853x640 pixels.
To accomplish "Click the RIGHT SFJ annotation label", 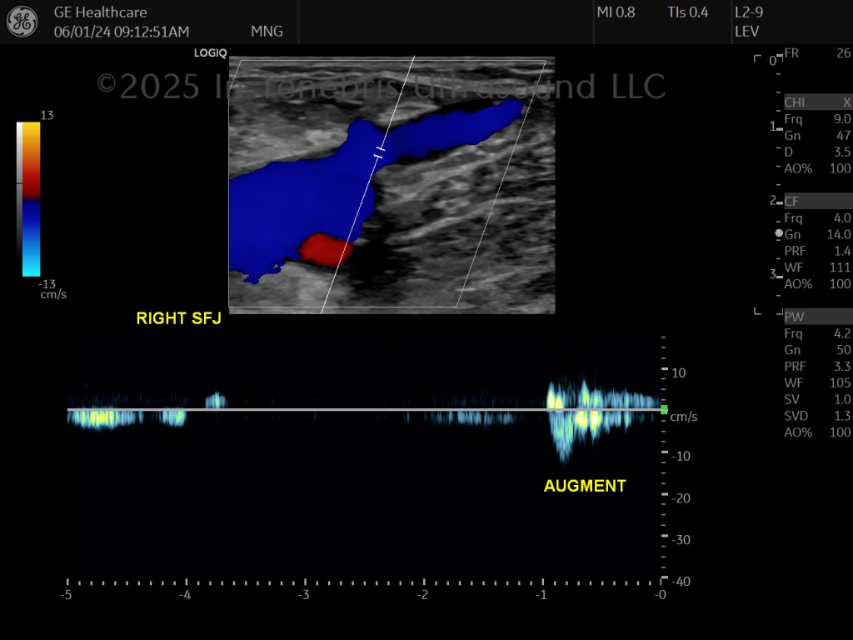I will 178,318.
